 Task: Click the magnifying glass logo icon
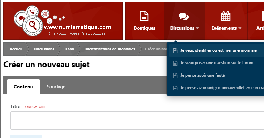pos(33,26)
